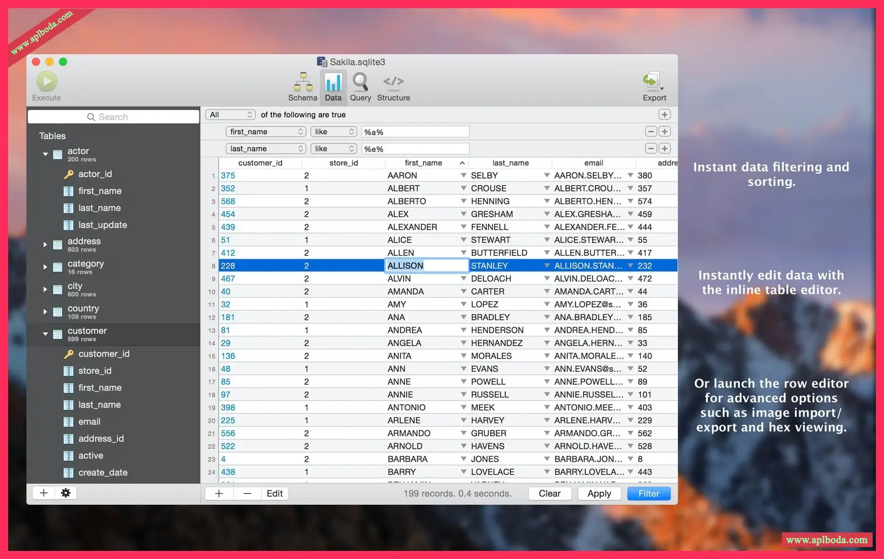Image resolution: width=884 pixels, height=559 pixels.
Task: Open the Schema view icon
Action: 303,82
